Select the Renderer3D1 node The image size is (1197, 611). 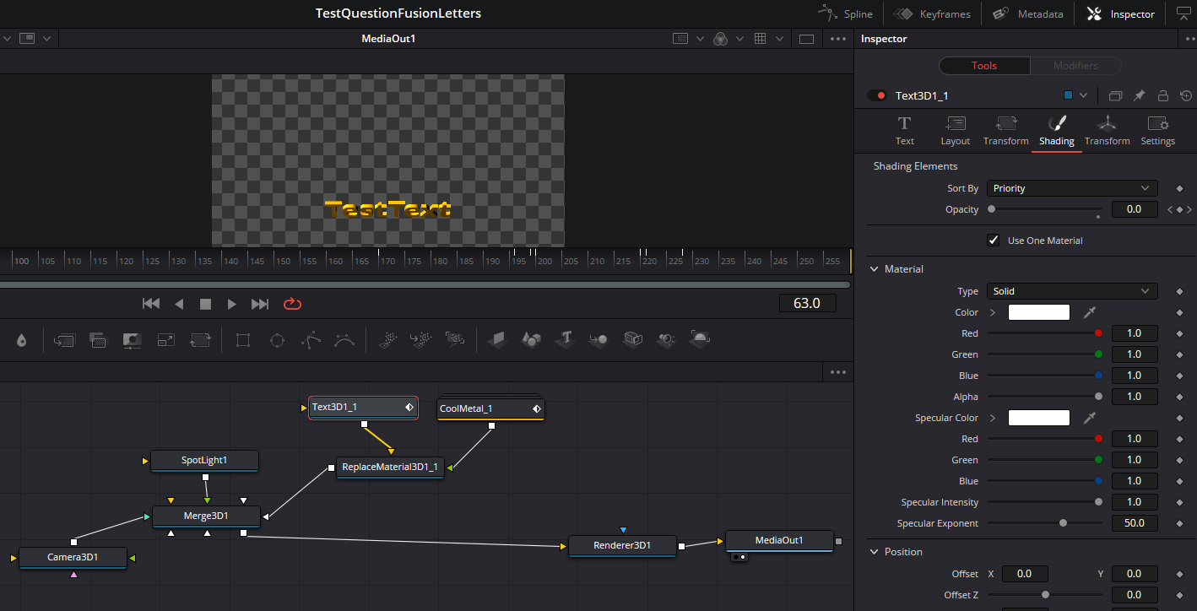(622, 545)
